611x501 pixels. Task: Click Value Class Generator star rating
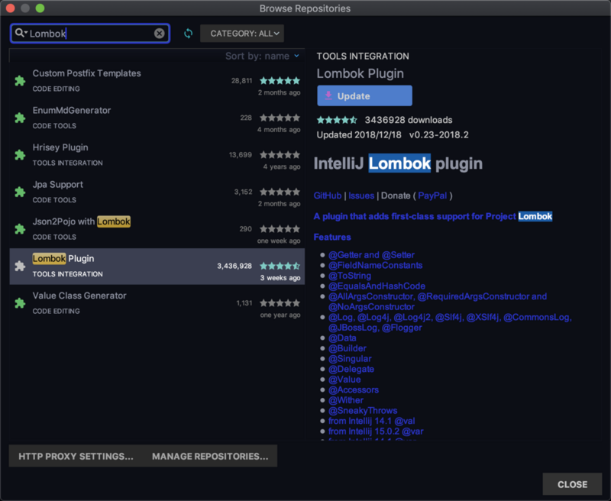click(x=280, y=303)
